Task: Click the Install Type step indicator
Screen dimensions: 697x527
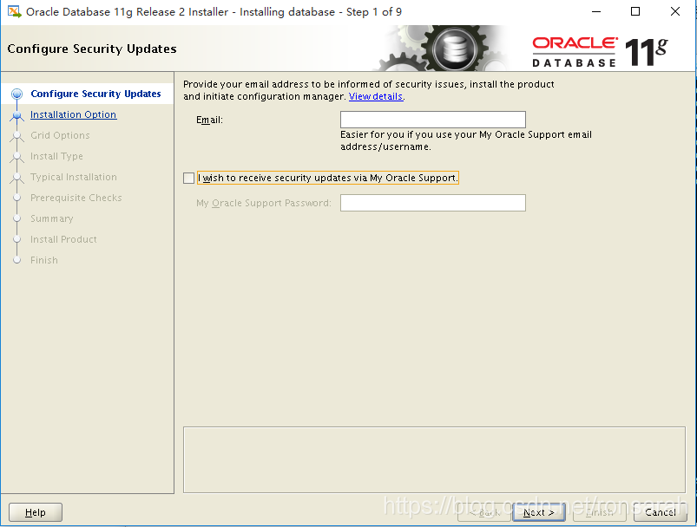Action: tap(17, 156)
